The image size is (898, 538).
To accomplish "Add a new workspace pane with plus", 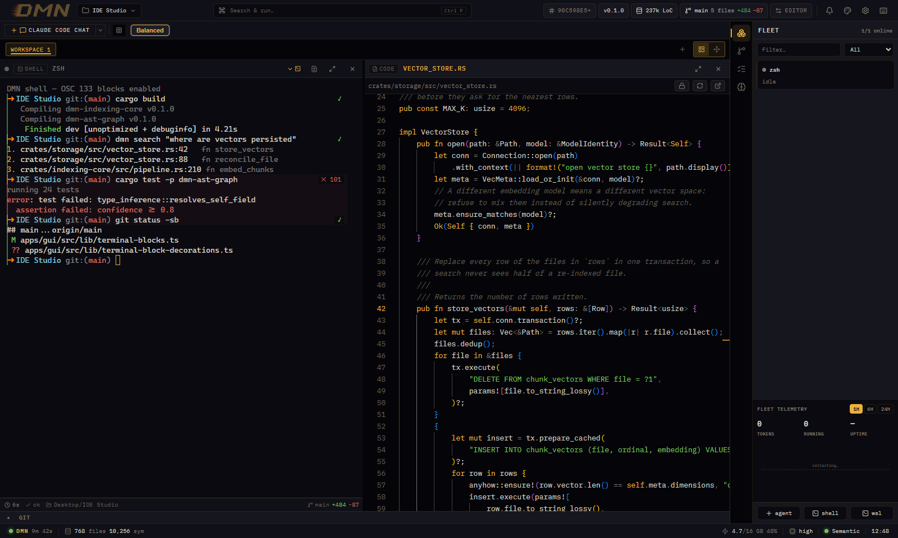I will (x=682, y=49).
